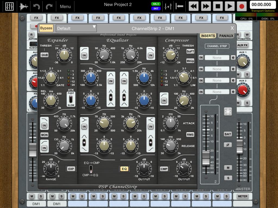This screenshot has height=208, width=278.
Task: Click the expander RANGE knob
Action: pyautogui.click(x=51, y=168)
